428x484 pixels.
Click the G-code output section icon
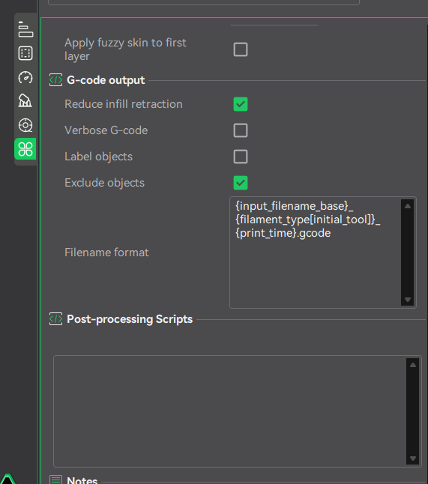pos(56,80)
